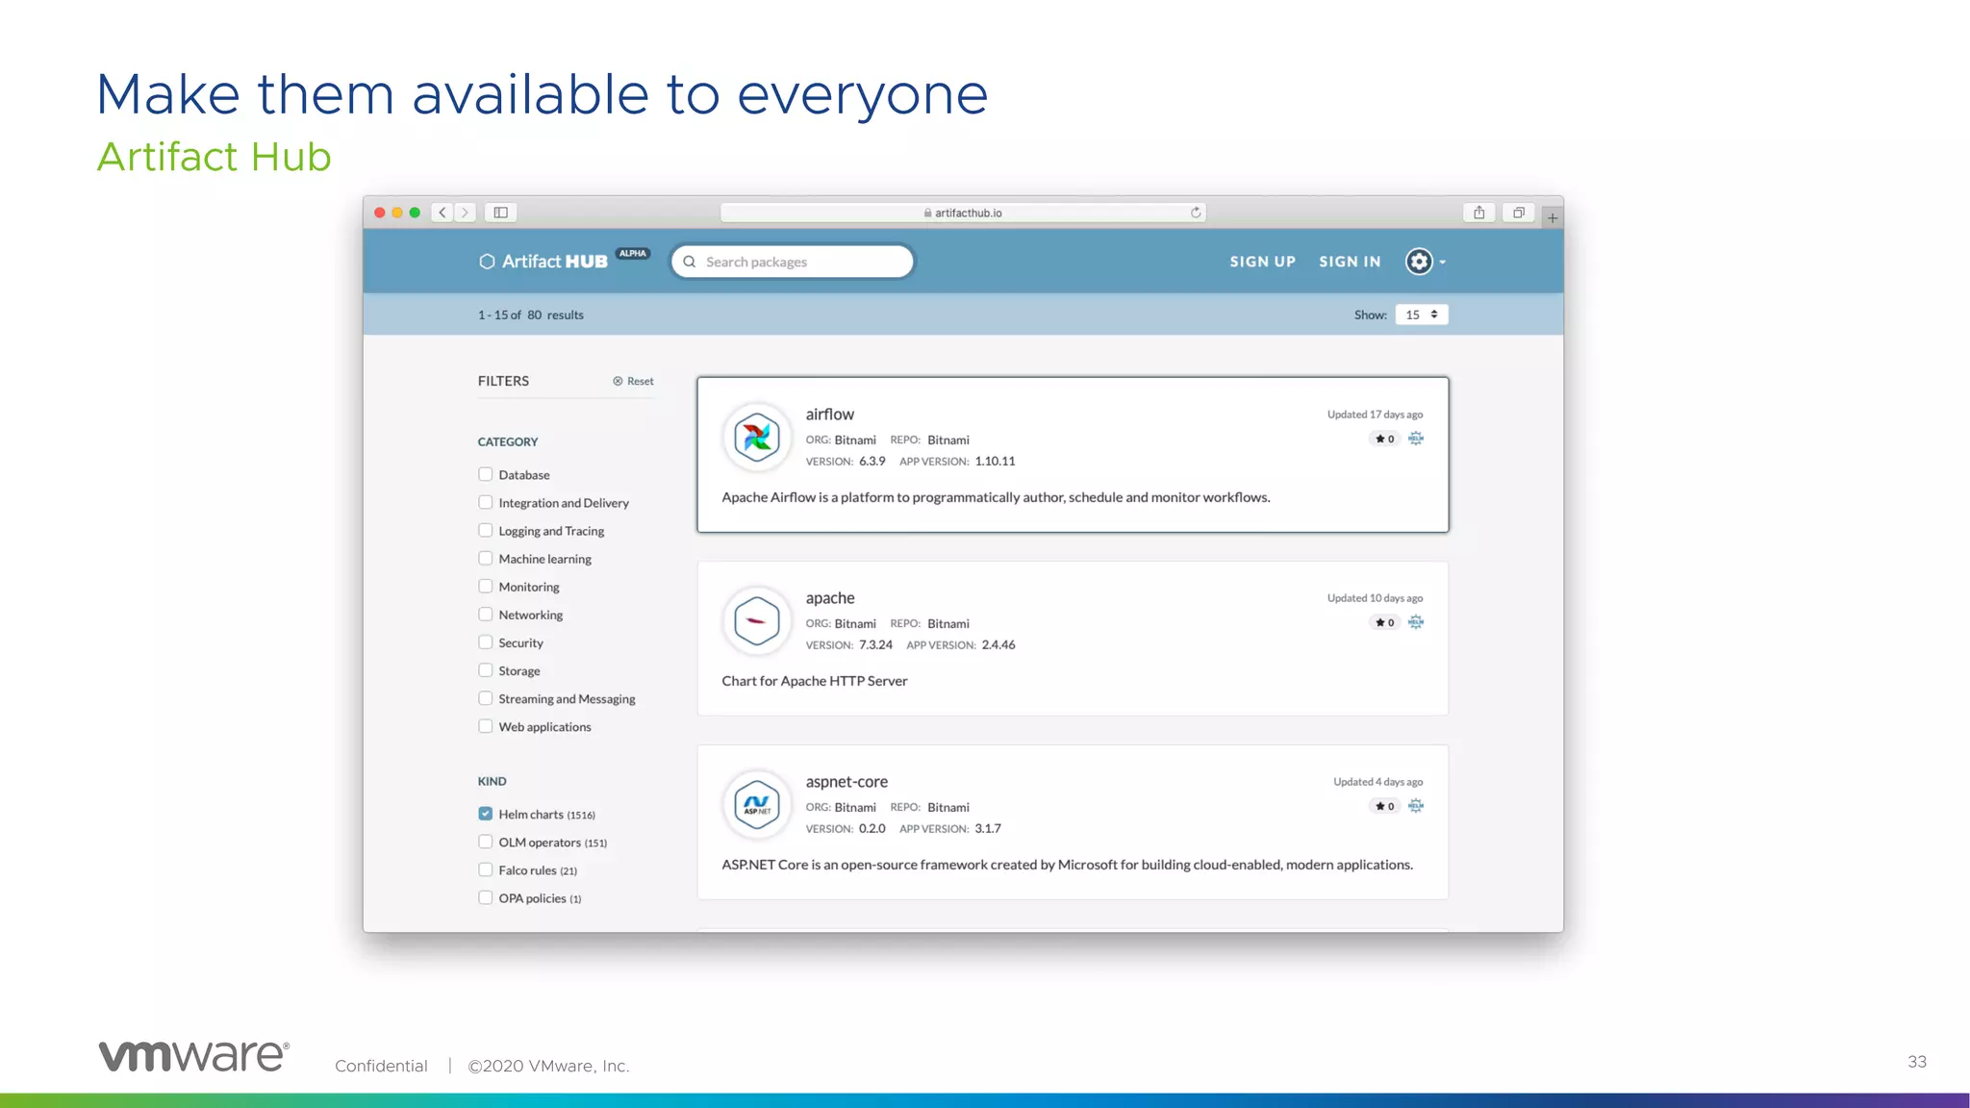
Task: Click the ALPHA badge
Action: (633, 254)
